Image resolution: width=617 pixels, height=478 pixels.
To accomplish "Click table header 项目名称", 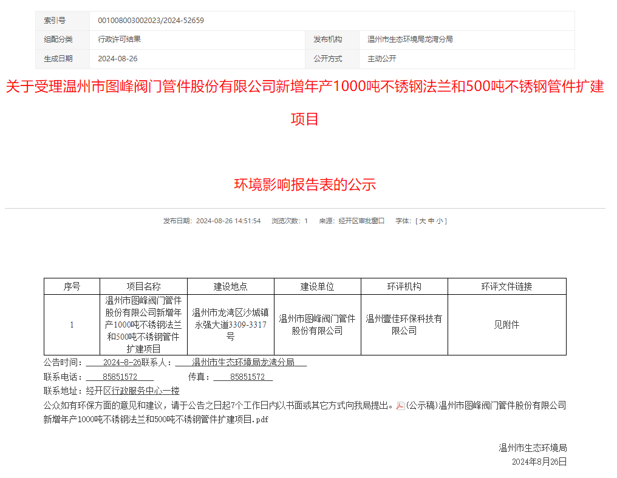I will tap(144, 286).
